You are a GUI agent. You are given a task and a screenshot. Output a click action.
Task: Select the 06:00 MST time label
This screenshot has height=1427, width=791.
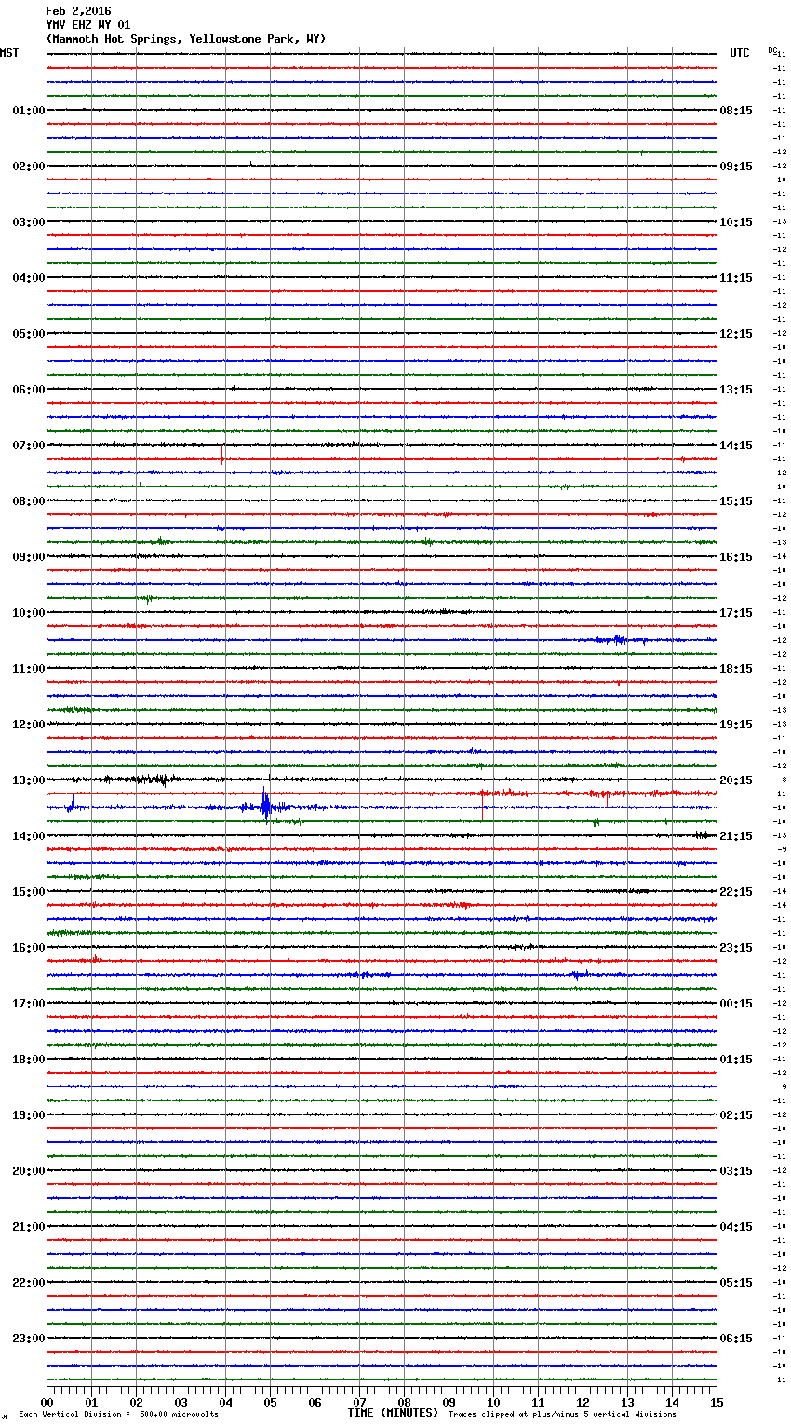[x=28, y=390]
